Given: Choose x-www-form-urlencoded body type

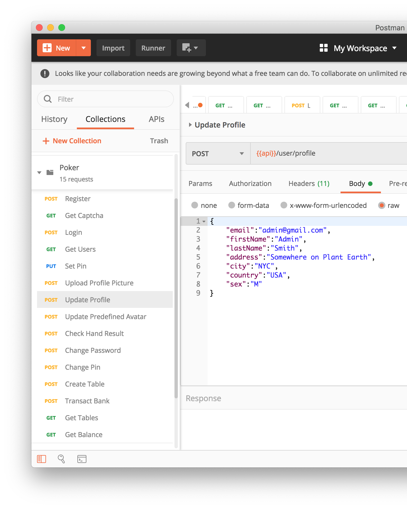Looking at the screenshot, I should pyautogui.click(x=284, y=205).
